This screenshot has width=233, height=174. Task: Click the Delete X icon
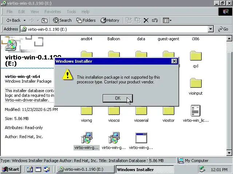pos(146,20)
